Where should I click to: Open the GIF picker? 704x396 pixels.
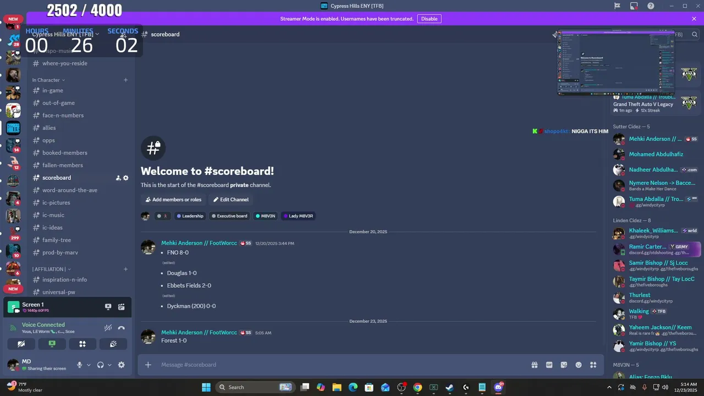pos(549,365)
